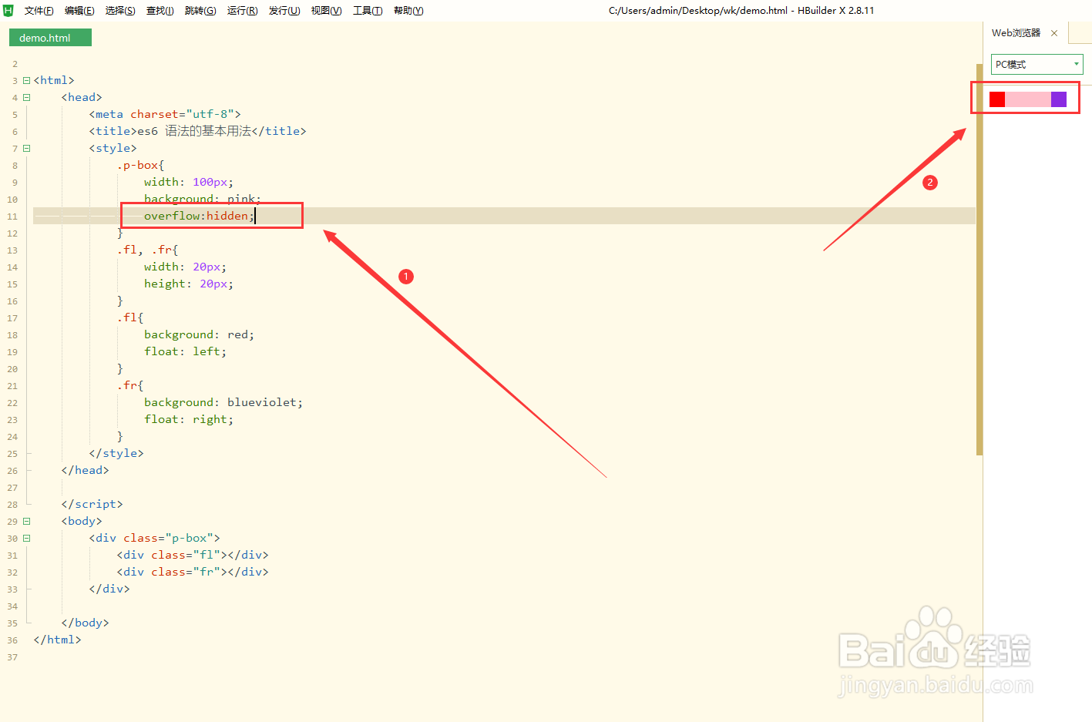Click the editor vertical scrollbar thumb
1092x722 pixels.
979,260
